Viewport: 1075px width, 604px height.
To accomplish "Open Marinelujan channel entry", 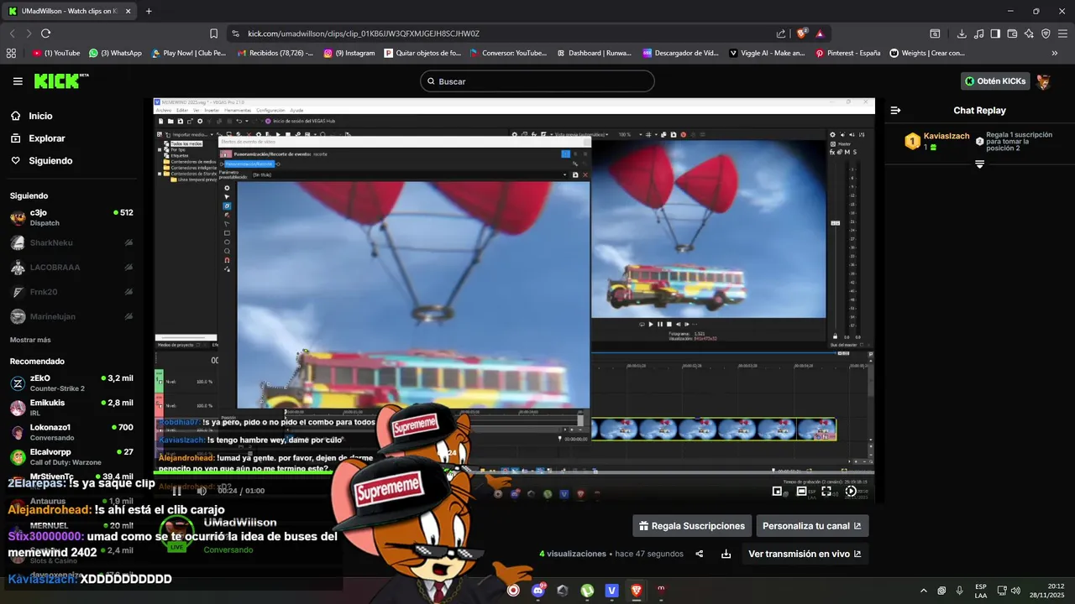I will pos(71,316).
